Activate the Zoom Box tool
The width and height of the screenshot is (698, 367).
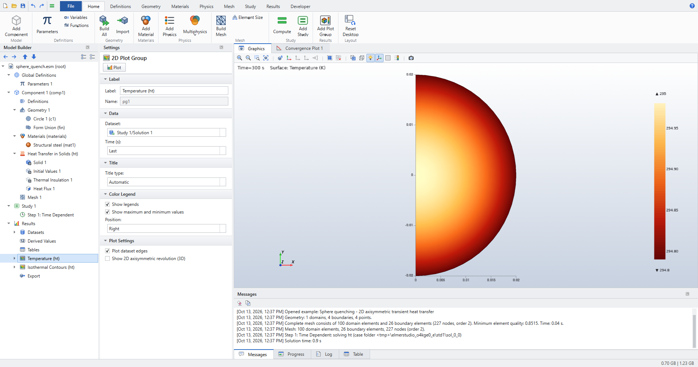pyautogui.click(x=257, y=58)
